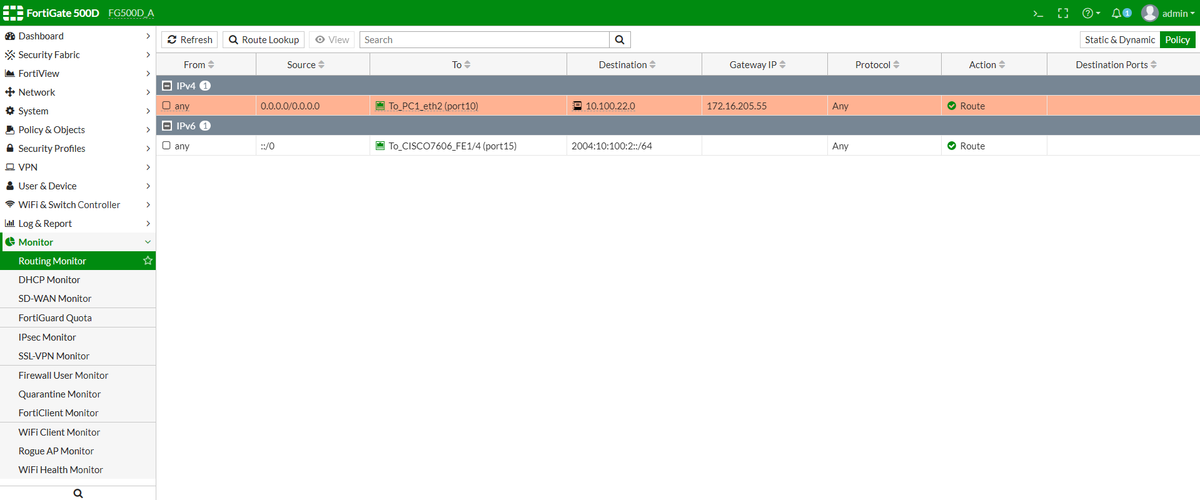The image size is (1200, 500).
Task: Collapse the IPv4 group section
Action: click(167, 86)
